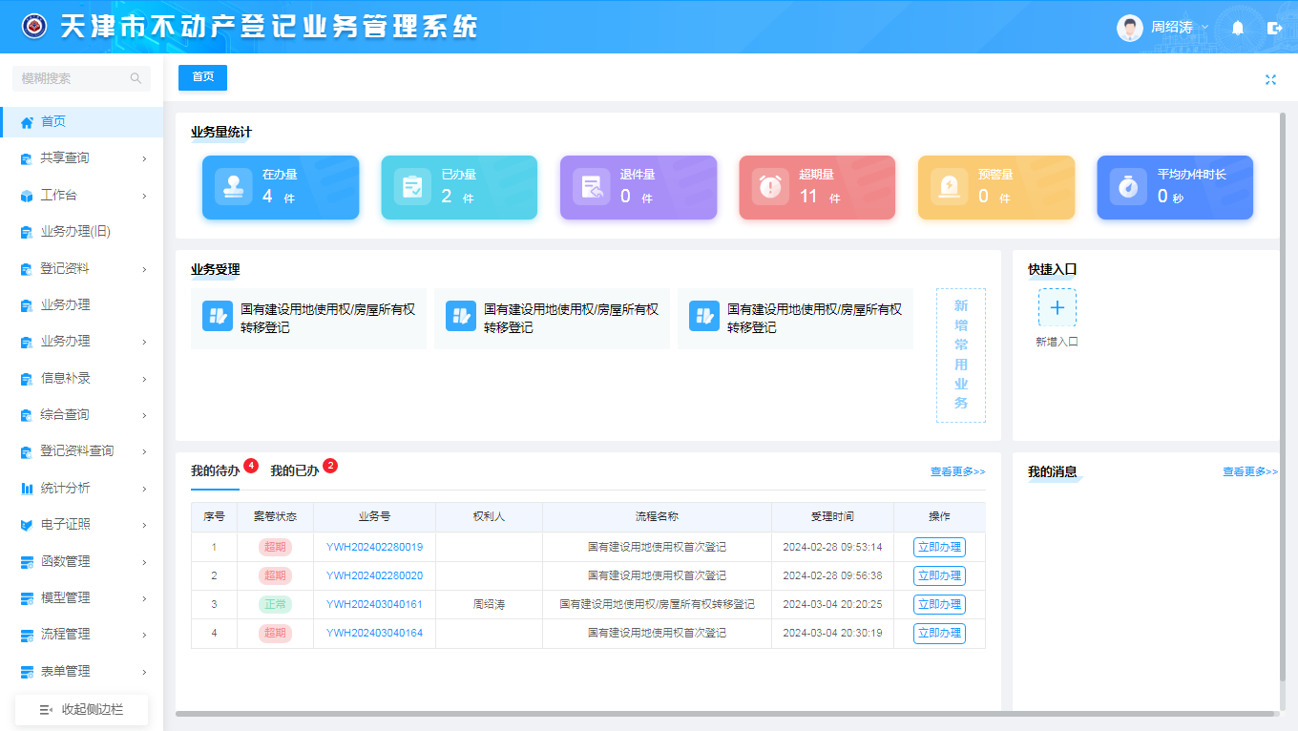Click the 平均办件时长 stopwatch card
Screen dimensions: 1298x731
tap(1174, 188)
